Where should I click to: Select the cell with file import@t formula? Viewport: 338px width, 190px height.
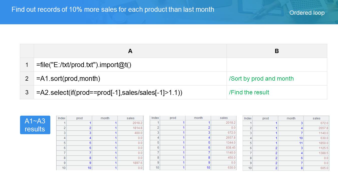click(130, 65)
